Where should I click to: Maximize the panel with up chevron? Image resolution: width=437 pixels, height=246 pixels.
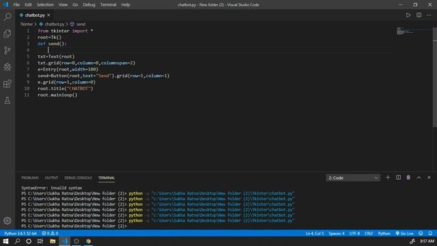pyautogui.click(x=419, y=178)
